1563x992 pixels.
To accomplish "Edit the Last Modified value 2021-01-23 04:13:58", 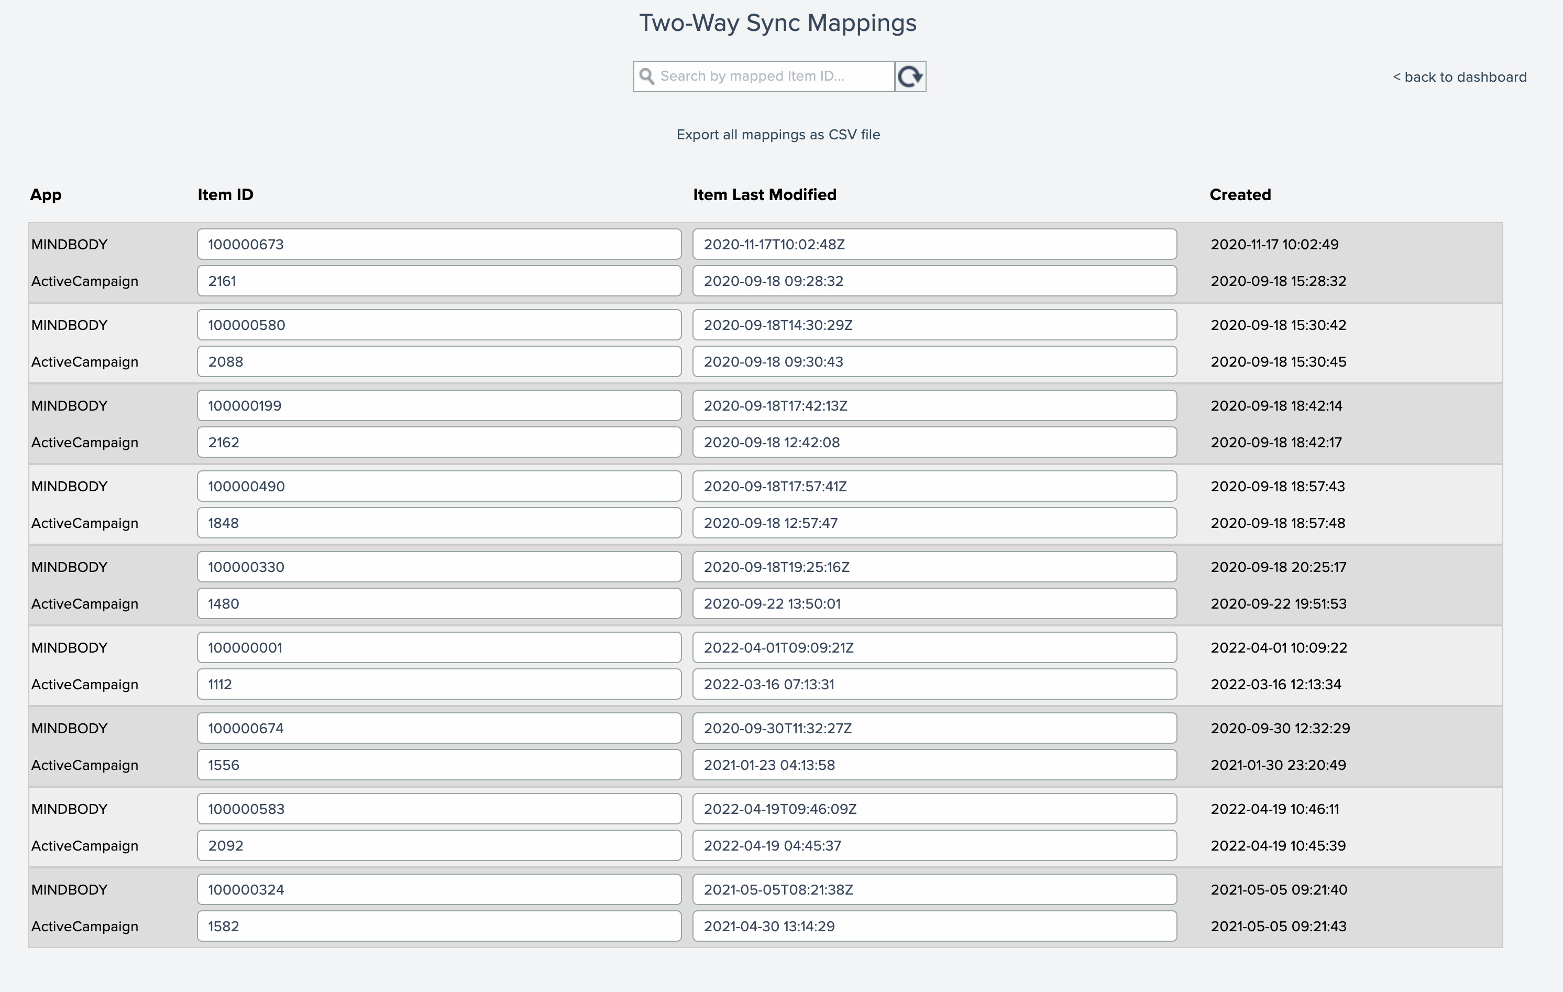I will tap(934, 765).
